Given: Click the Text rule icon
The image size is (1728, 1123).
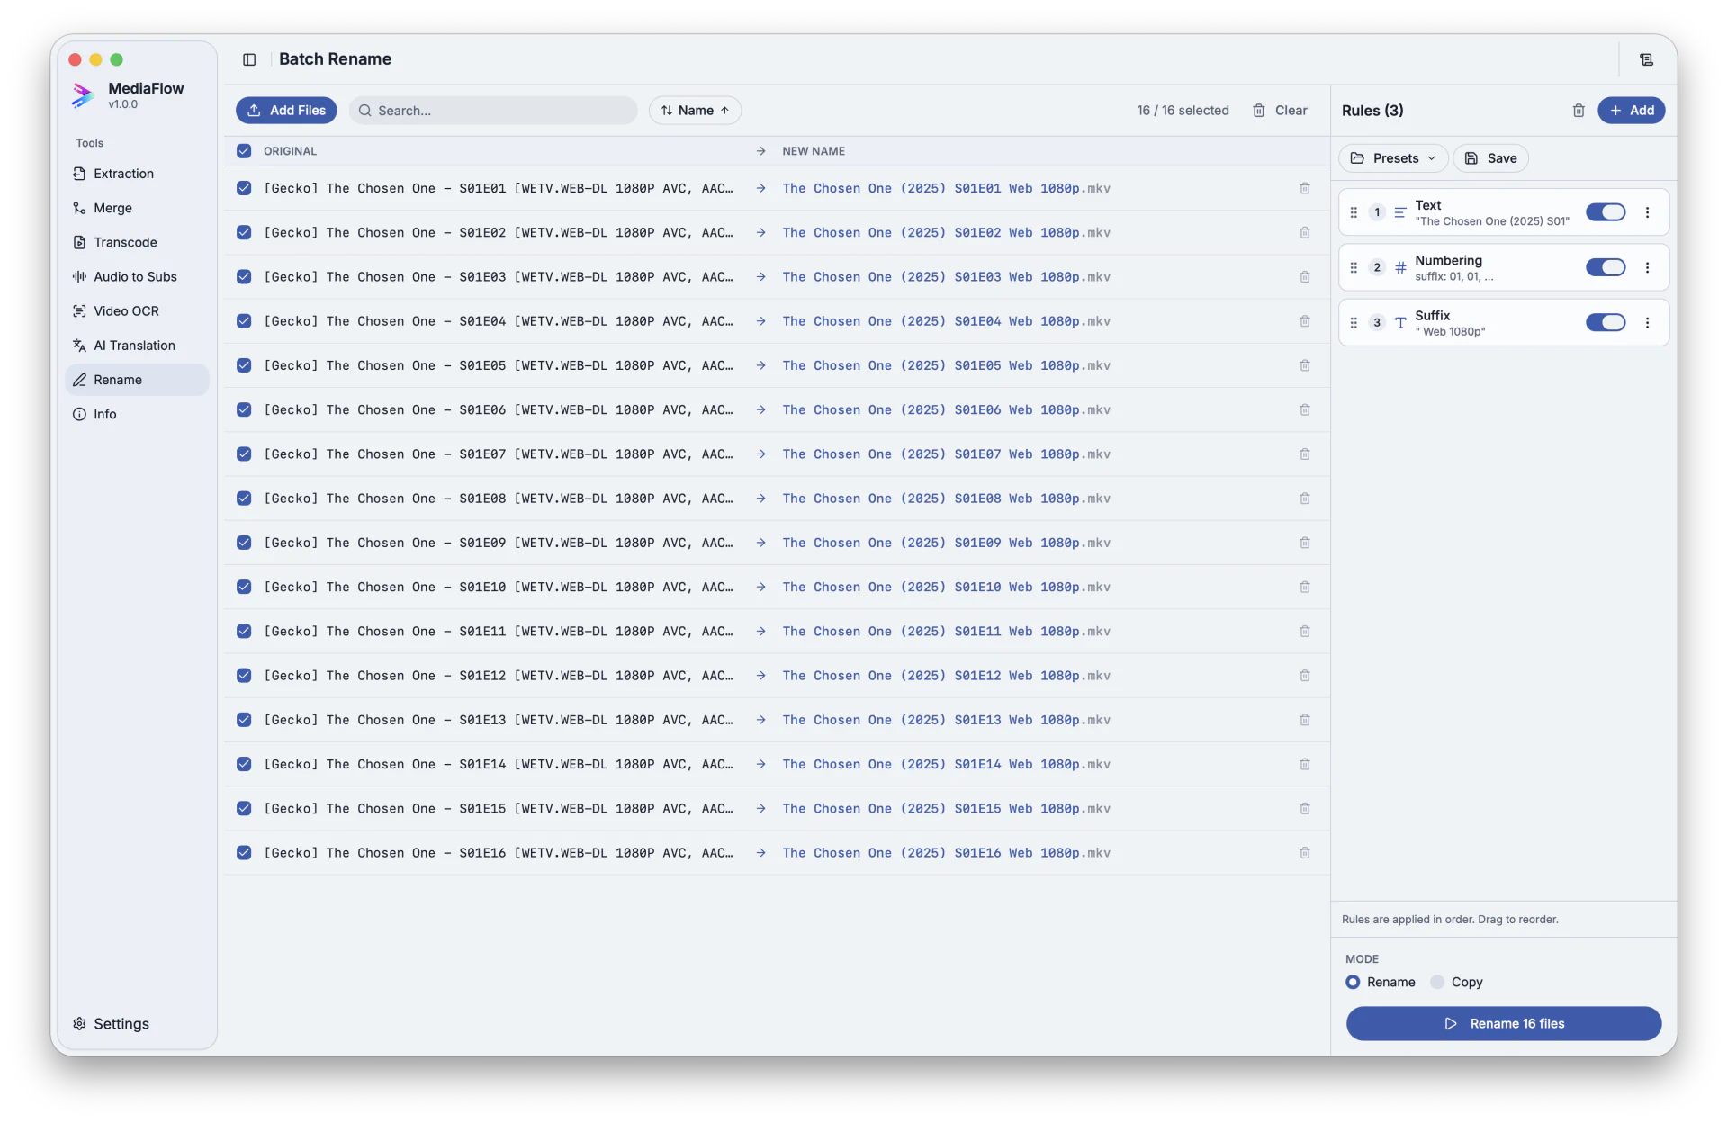Looking at the screenshot, I should coord(1400,212).
